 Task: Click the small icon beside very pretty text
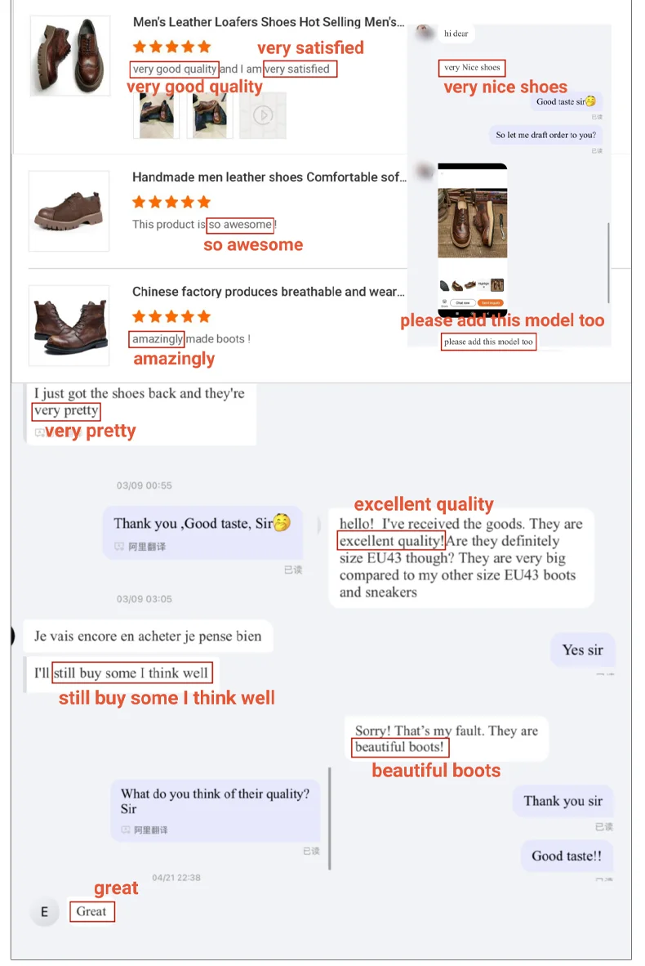[38, 432]
